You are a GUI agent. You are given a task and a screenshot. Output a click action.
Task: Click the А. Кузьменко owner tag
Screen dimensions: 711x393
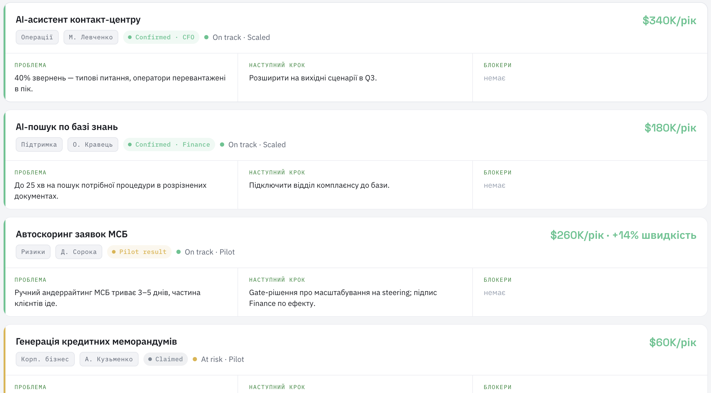pyautogui.click(x=109, y=359)
